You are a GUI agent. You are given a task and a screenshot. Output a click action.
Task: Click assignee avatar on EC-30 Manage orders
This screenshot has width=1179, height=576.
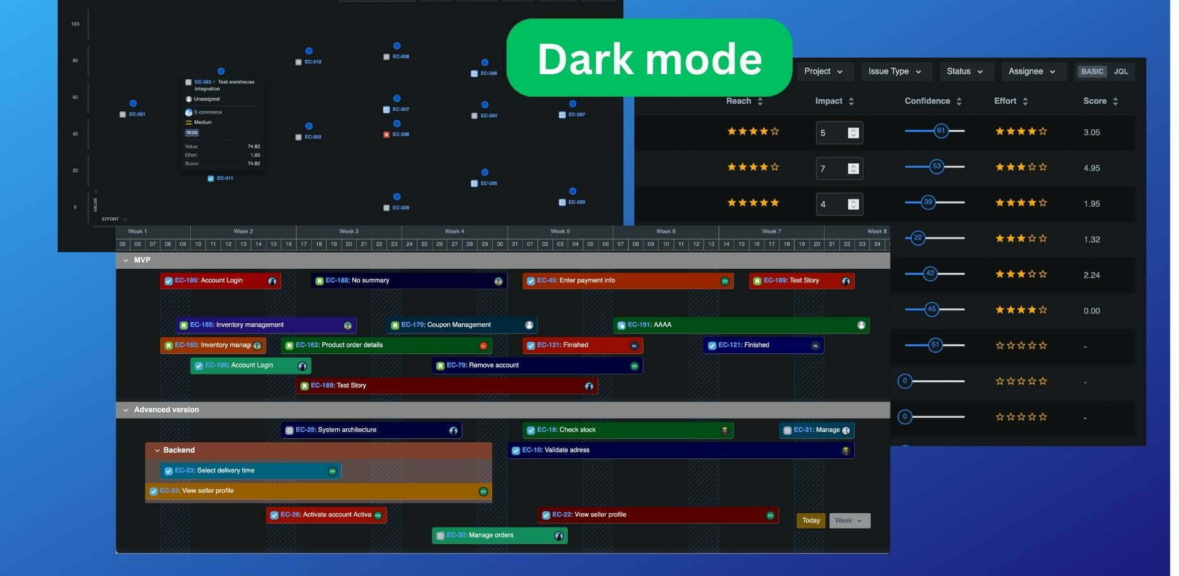click(x=559, y=536)
